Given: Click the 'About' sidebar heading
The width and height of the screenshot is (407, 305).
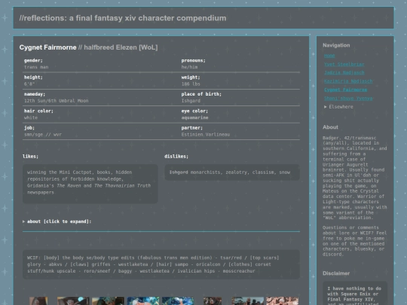Looking at the screenshot, I should click(330, 127).
